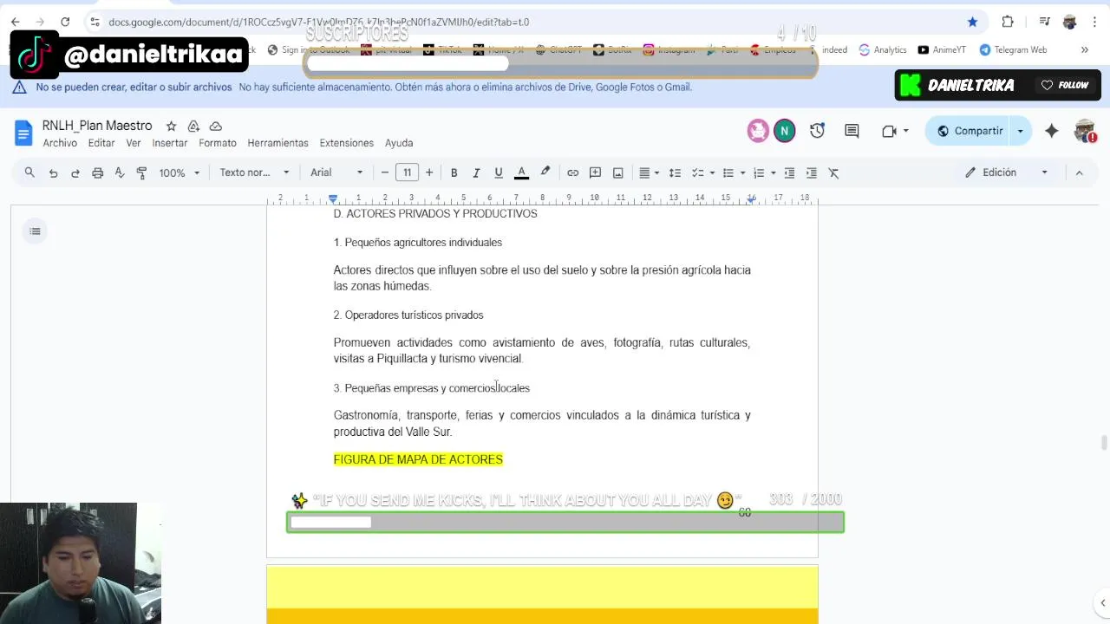Reload the browser page
The image size is (1110, 624).
click(x=65, y=22)
